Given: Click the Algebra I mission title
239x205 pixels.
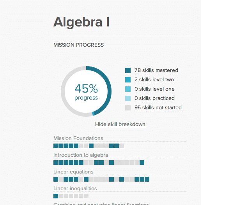Looking at the screenshot, I should pos(81,23).
